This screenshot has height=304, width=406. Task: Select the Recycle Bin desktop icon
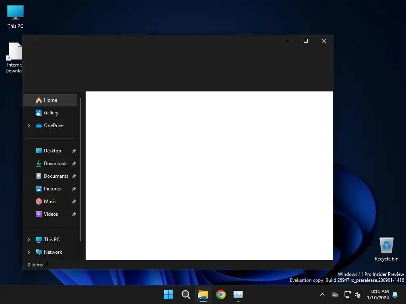point(386,249)
